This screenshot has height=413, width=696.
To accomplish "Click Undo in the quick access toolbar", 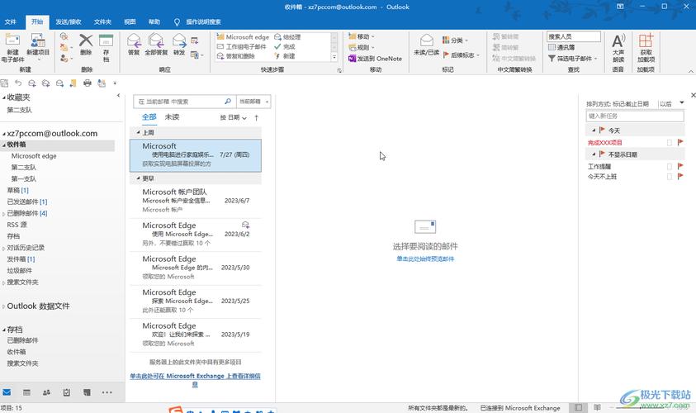I will click(x=18, y=83).
